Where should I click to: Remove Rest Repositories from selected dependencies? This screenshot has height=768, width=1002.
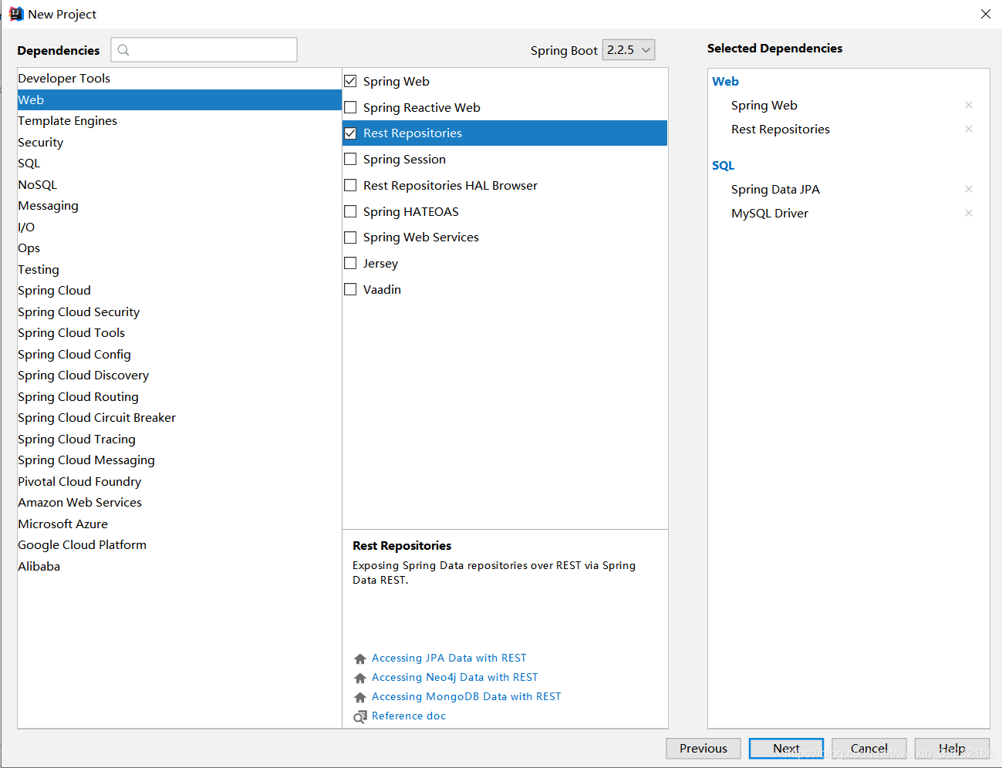[969, 129]
